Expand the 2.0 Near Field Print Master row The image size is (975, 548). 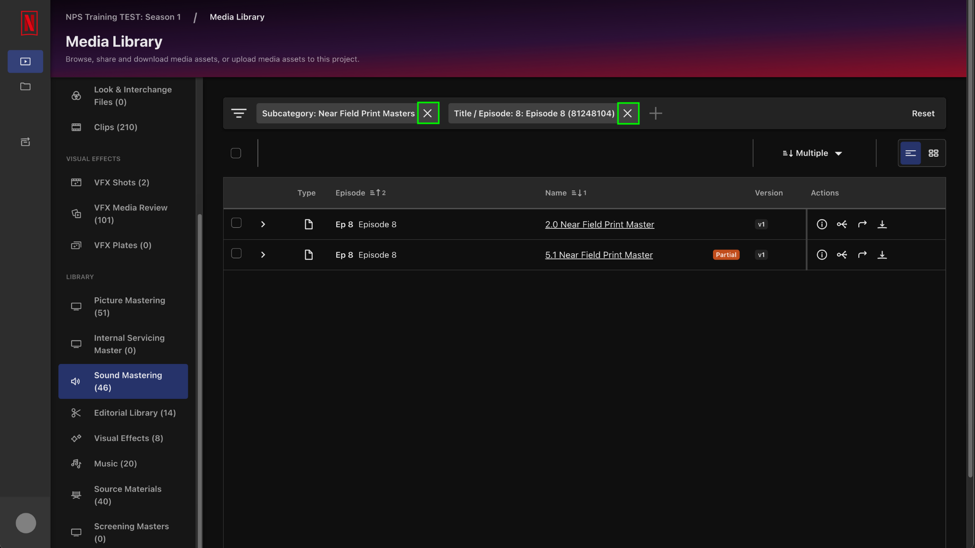tap(263, 224)
